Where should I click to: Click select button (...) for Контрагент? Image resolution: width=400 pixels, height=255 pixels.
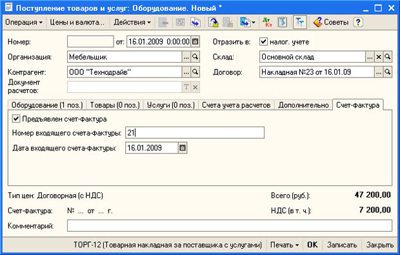tap(186, 72)
